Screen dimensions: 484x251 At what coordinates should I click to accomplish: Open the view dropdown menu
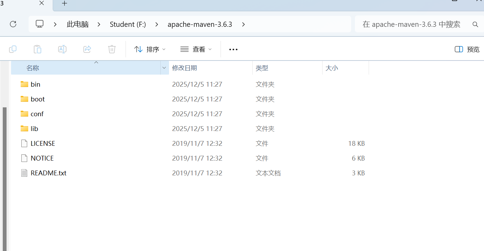(196, 49)
